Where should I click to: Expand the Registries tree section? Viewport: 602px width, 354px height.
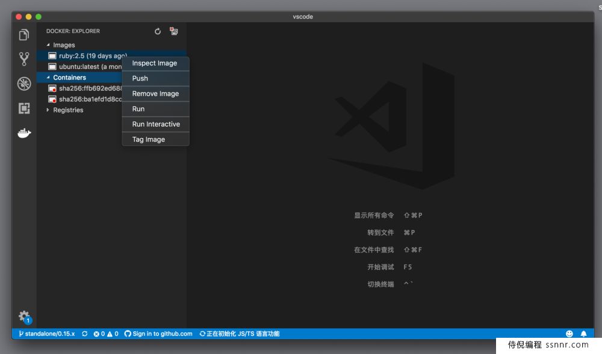click(x=48, y=110)
